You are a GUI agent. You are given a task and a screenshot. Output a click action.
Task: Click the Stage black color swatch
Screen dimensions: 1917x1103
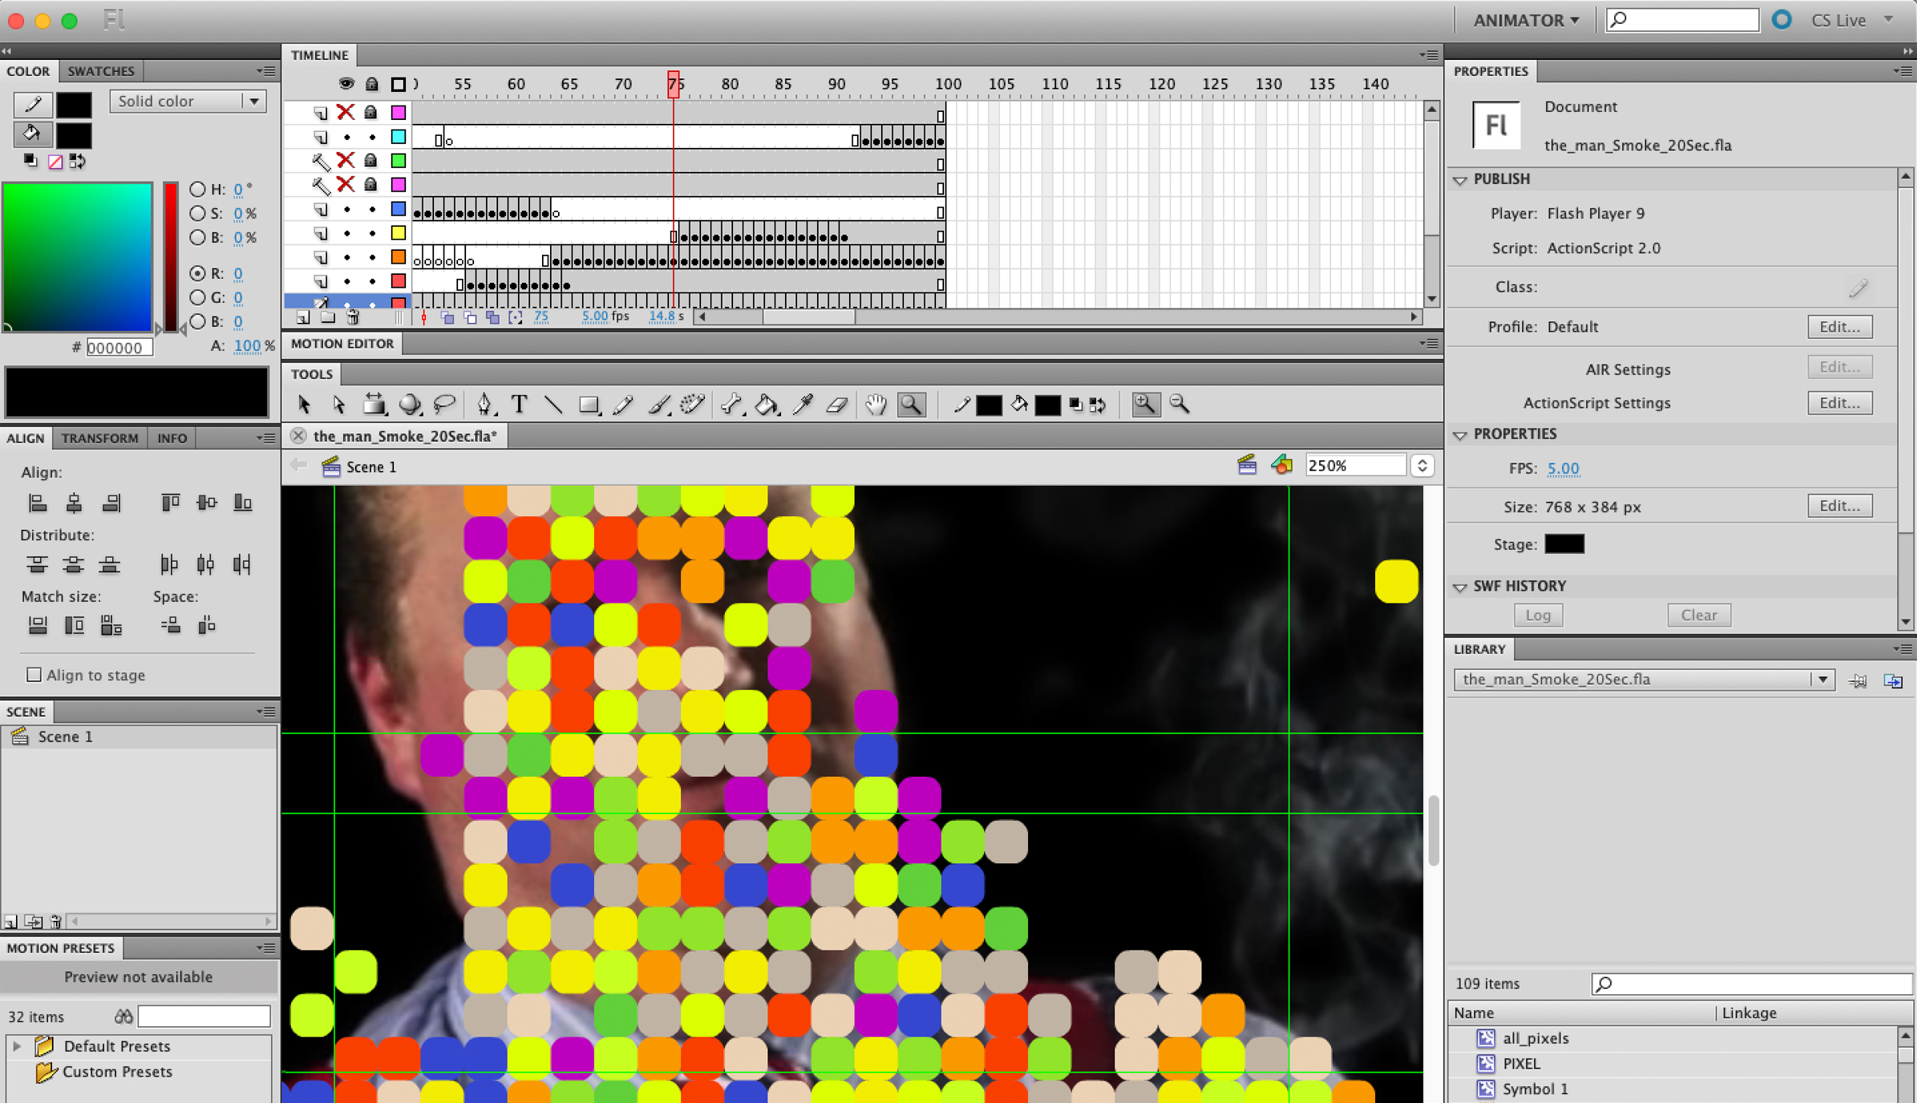coord(1564,544)
